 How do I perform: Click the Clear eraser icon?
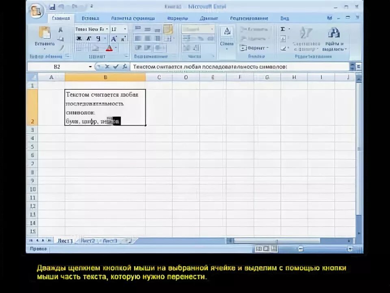283,48
